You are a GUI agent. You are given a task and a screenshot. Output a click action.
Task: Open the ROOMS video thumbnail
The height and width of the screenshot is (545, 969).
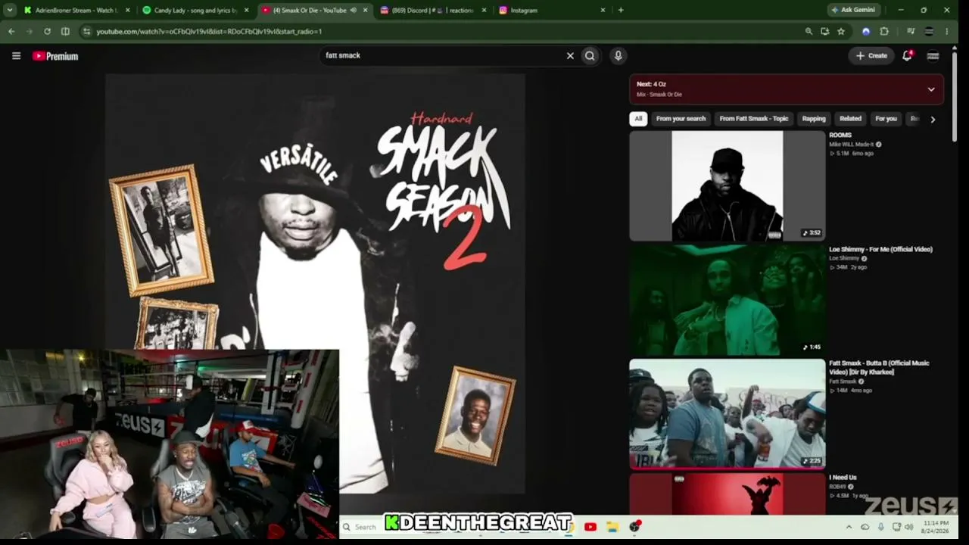727,186
